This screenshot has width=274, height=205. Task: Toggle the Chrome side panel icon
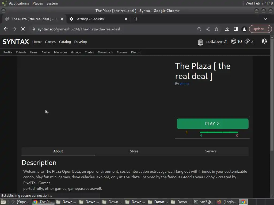[x=235, y=29]
